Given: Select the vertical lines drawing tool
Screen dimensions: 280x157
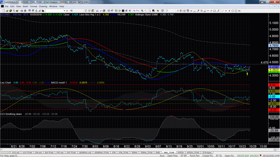Looking at the screenshot, I should coord(181,11).
